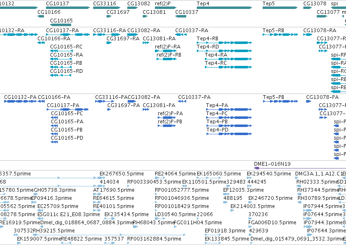Viewport: 346px width, 245px height.
Task: Select transcript CG13081-RA
Action: [159, 38]
